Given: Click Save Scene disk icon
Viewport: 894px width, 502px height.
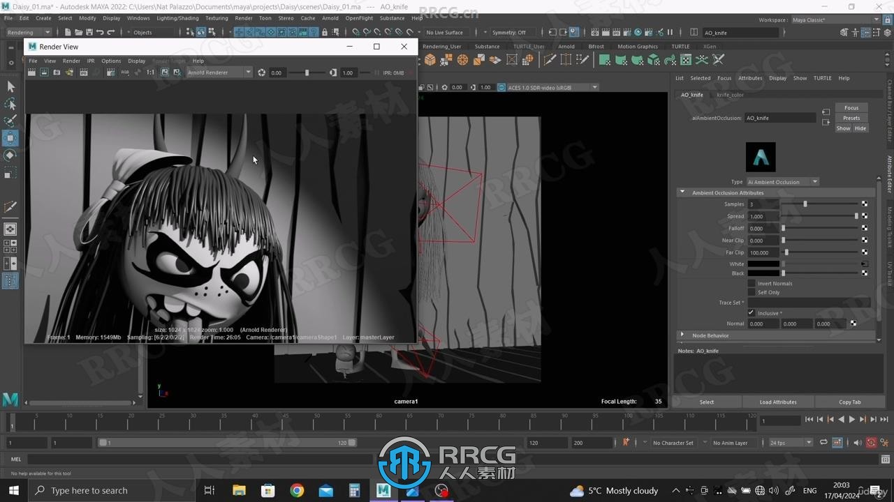Looking at the screenshot, I should 89,32.
